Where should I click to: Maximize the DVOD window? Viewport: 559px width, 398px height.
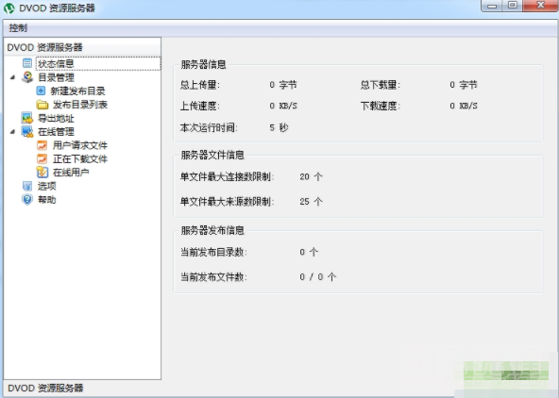pyautogui.click(x=513, y=6)
